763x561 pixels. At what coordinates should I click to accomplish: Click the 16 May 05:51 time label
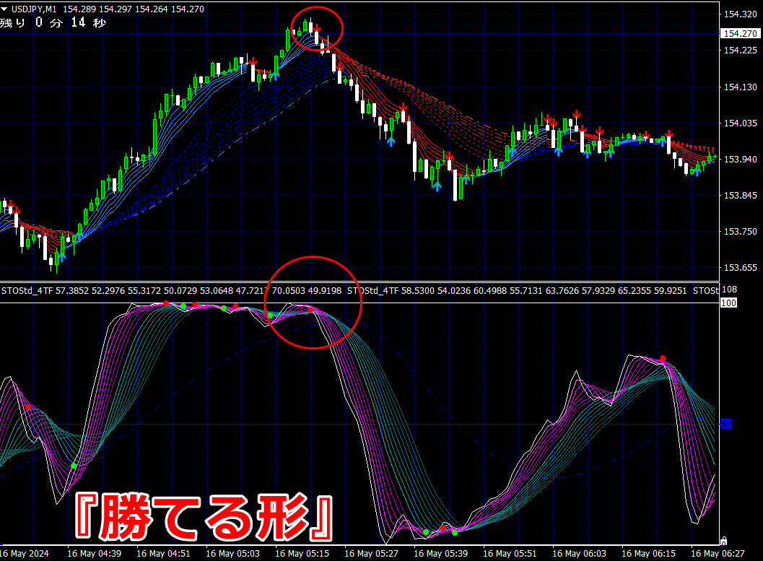click(x=510, y=553)
